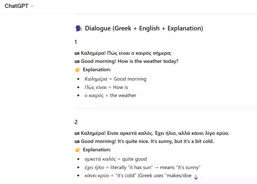Click the GR flag before Είναι αρκετά καλός
The height and width of the screenshot is (184, 257).
[x=77, y=134]
